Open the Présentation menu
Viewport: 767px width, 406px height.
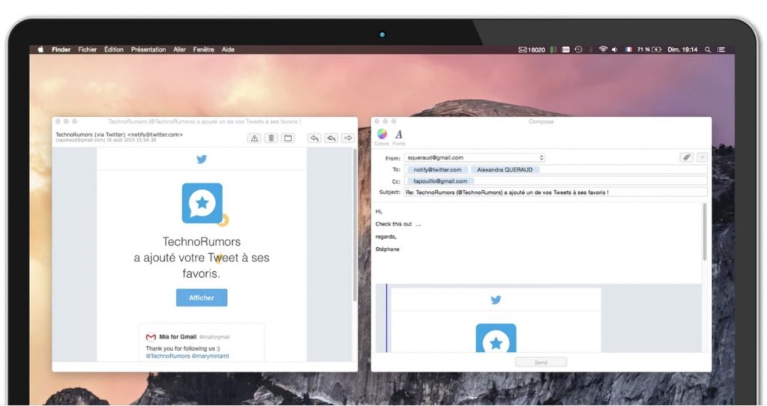click(x=148, y=49)
